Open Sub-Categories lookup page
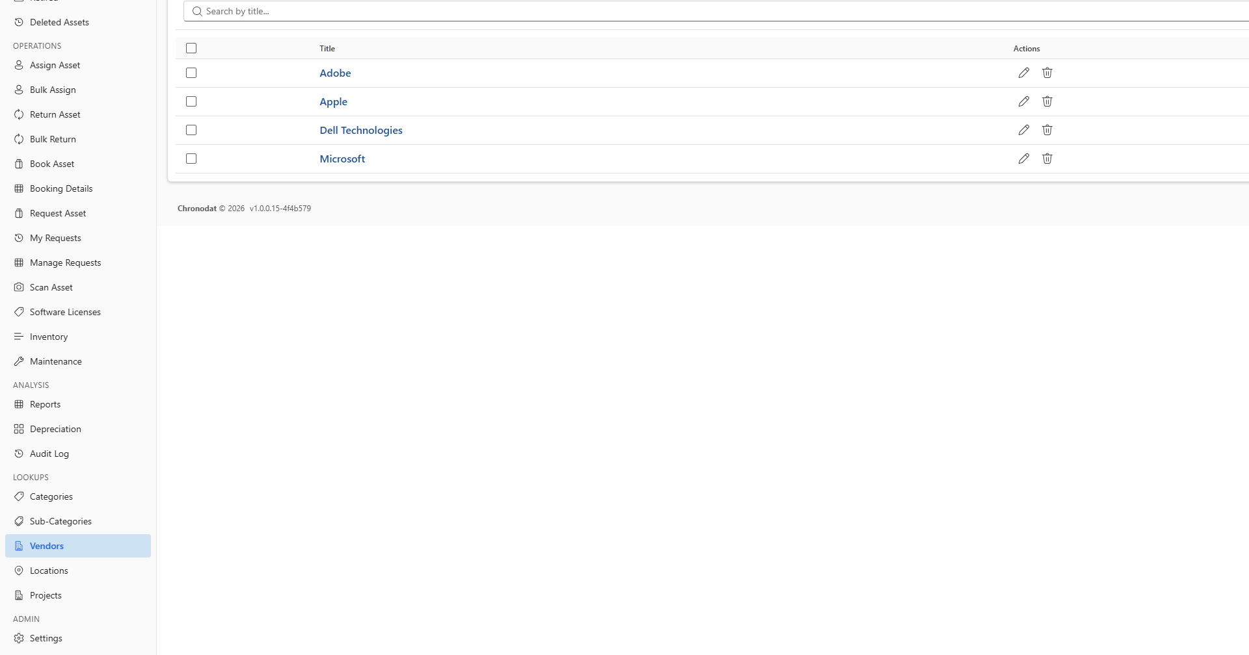1249x655 pixels. pyautogui.click(x=78, y=521)
